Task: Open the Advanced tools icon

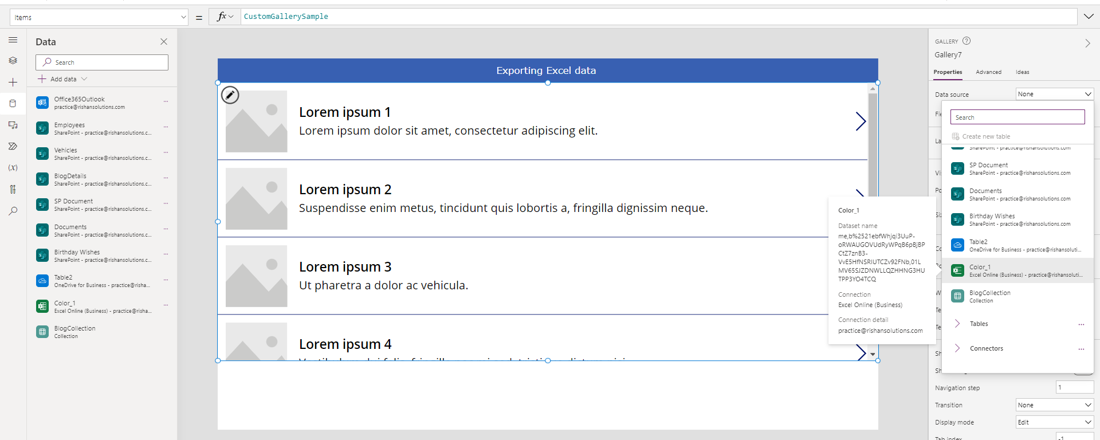Action: pos(13,190)
